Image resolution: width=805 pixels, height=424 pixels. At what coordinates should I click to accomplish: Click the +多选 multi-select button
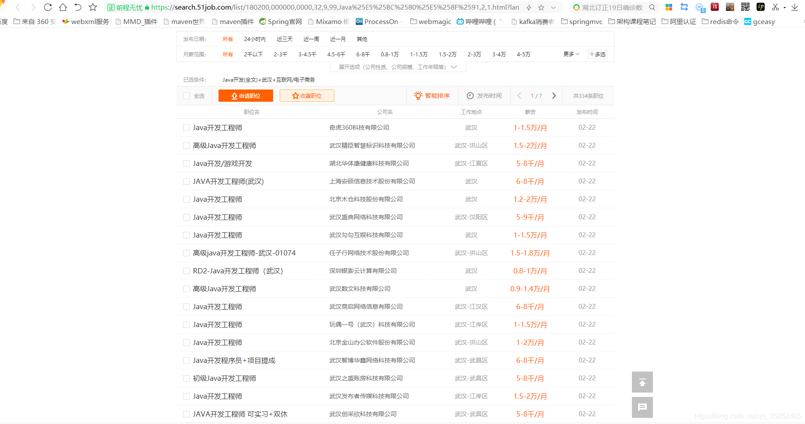pyautogui.click(x=597, y=55)
